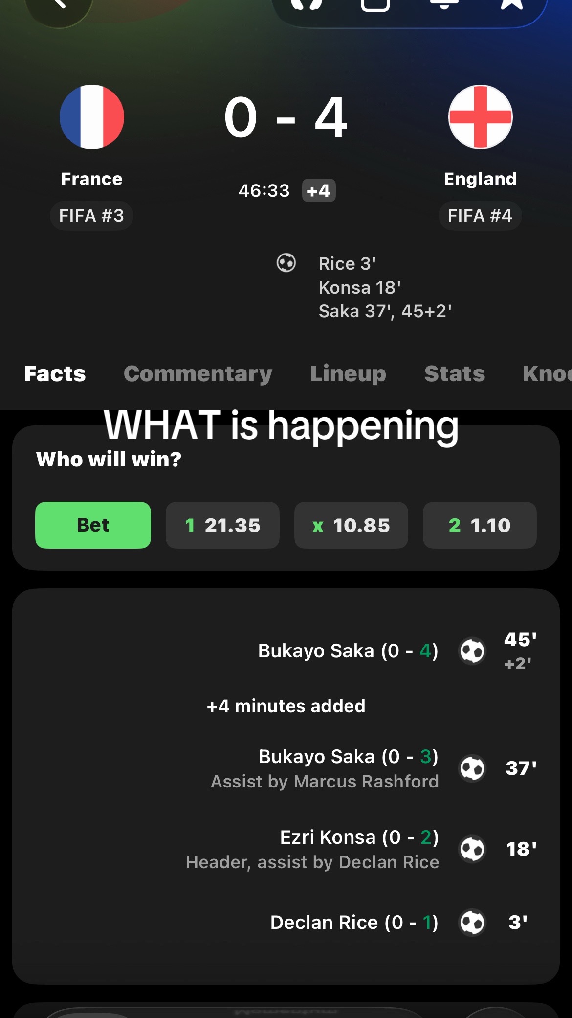Open France team via flag icon

tap(92, 117)
